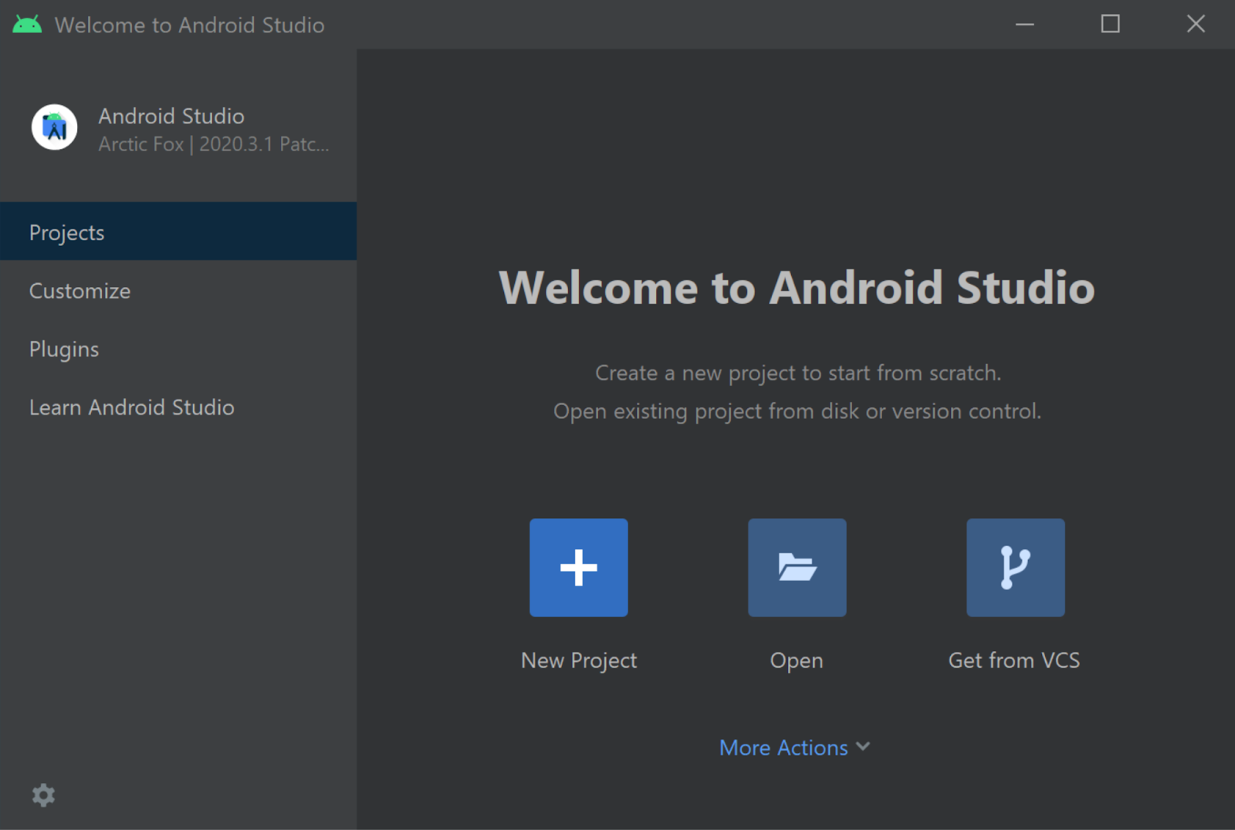The image size is (1235, 830).
Task: Open the settings gear in the sidebar
Action: pos(43,795)
